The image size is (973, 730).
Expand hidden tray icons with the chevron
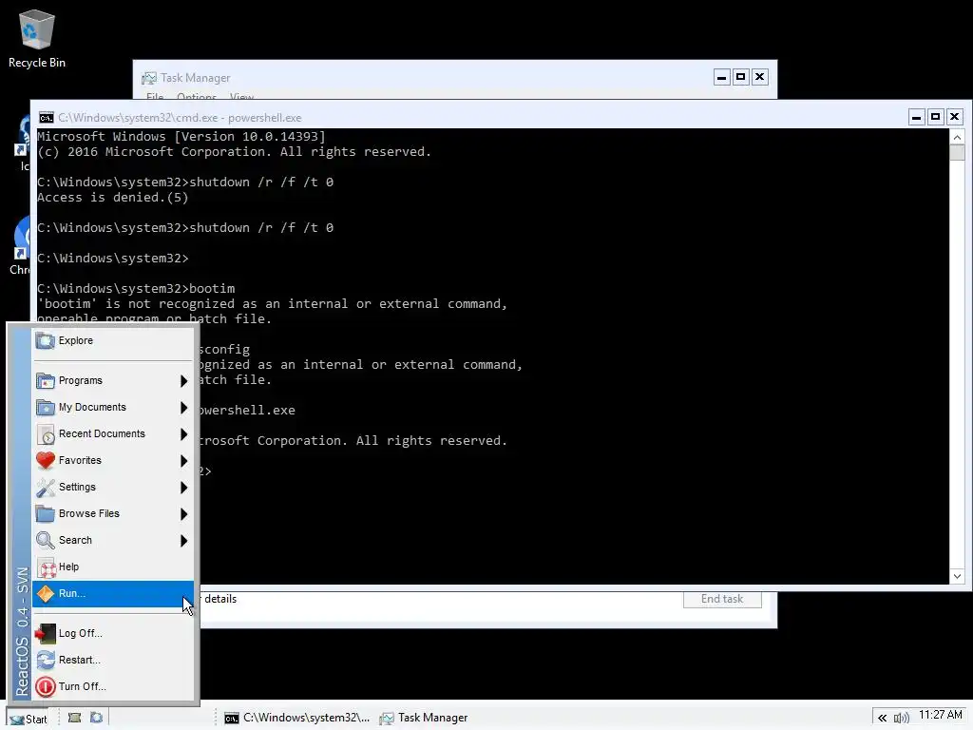(882, 719)
